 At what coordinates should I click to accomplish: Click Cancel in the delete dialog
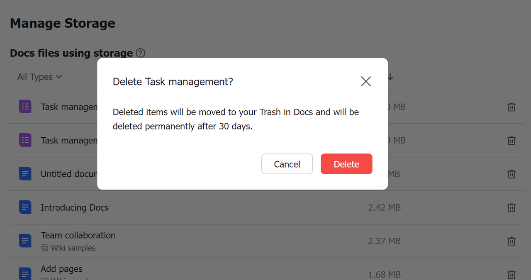(287, 164)
